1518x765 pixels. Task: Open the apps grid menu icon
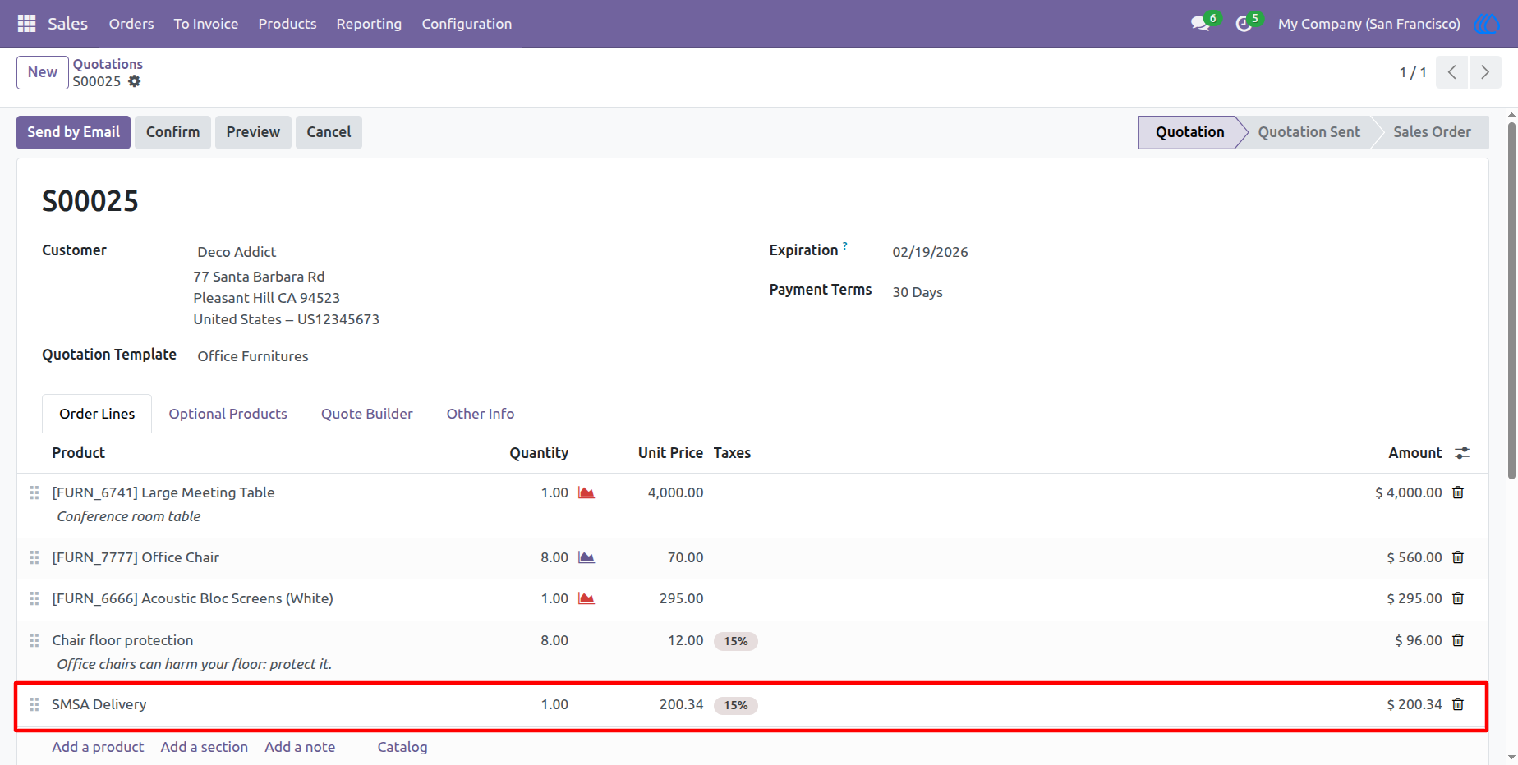[x=26, y=24]
